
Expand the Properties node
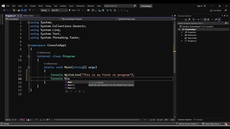182,32
